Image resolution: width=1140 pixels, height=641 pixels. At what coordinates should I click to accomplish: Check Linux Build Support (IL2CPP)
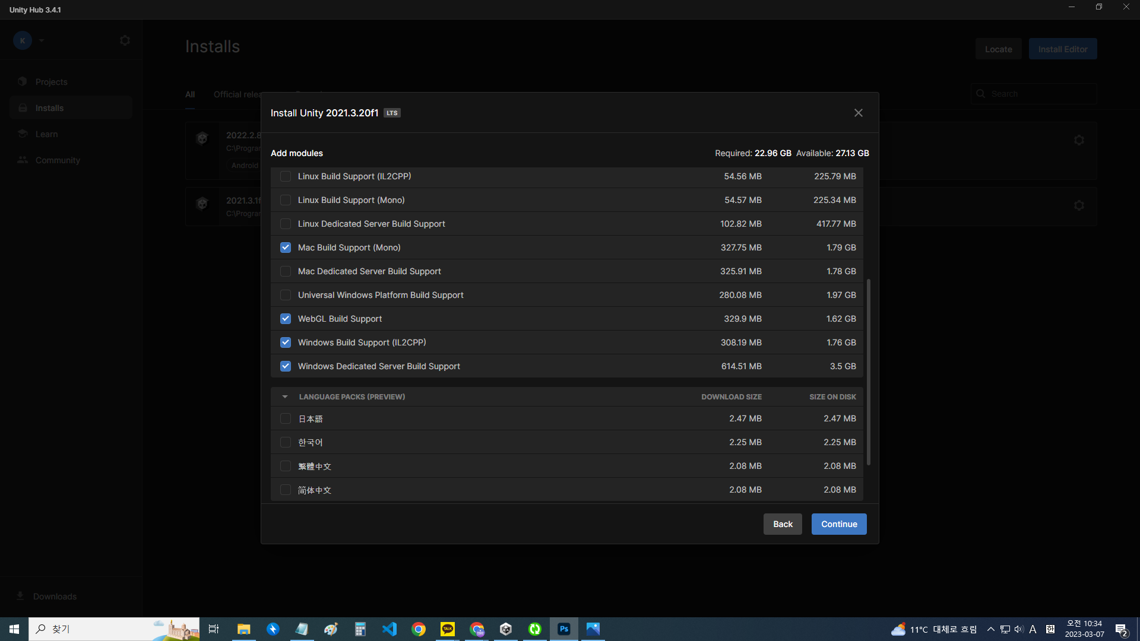(286, 176)
